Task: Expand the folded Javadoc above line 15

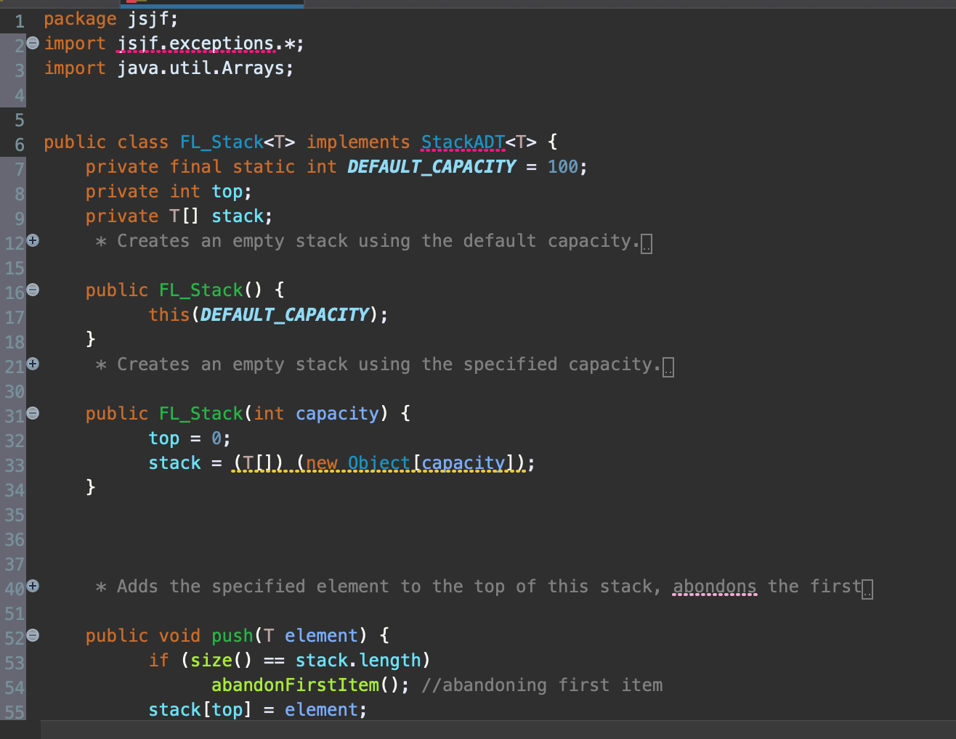Action: pos(32,240)
